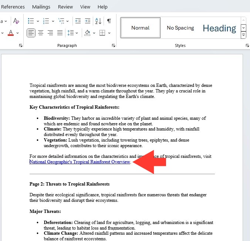The image size is (250, 241).
Task: Justify the paragraph text
Action: pyautogui.click(x=60, y=33)
